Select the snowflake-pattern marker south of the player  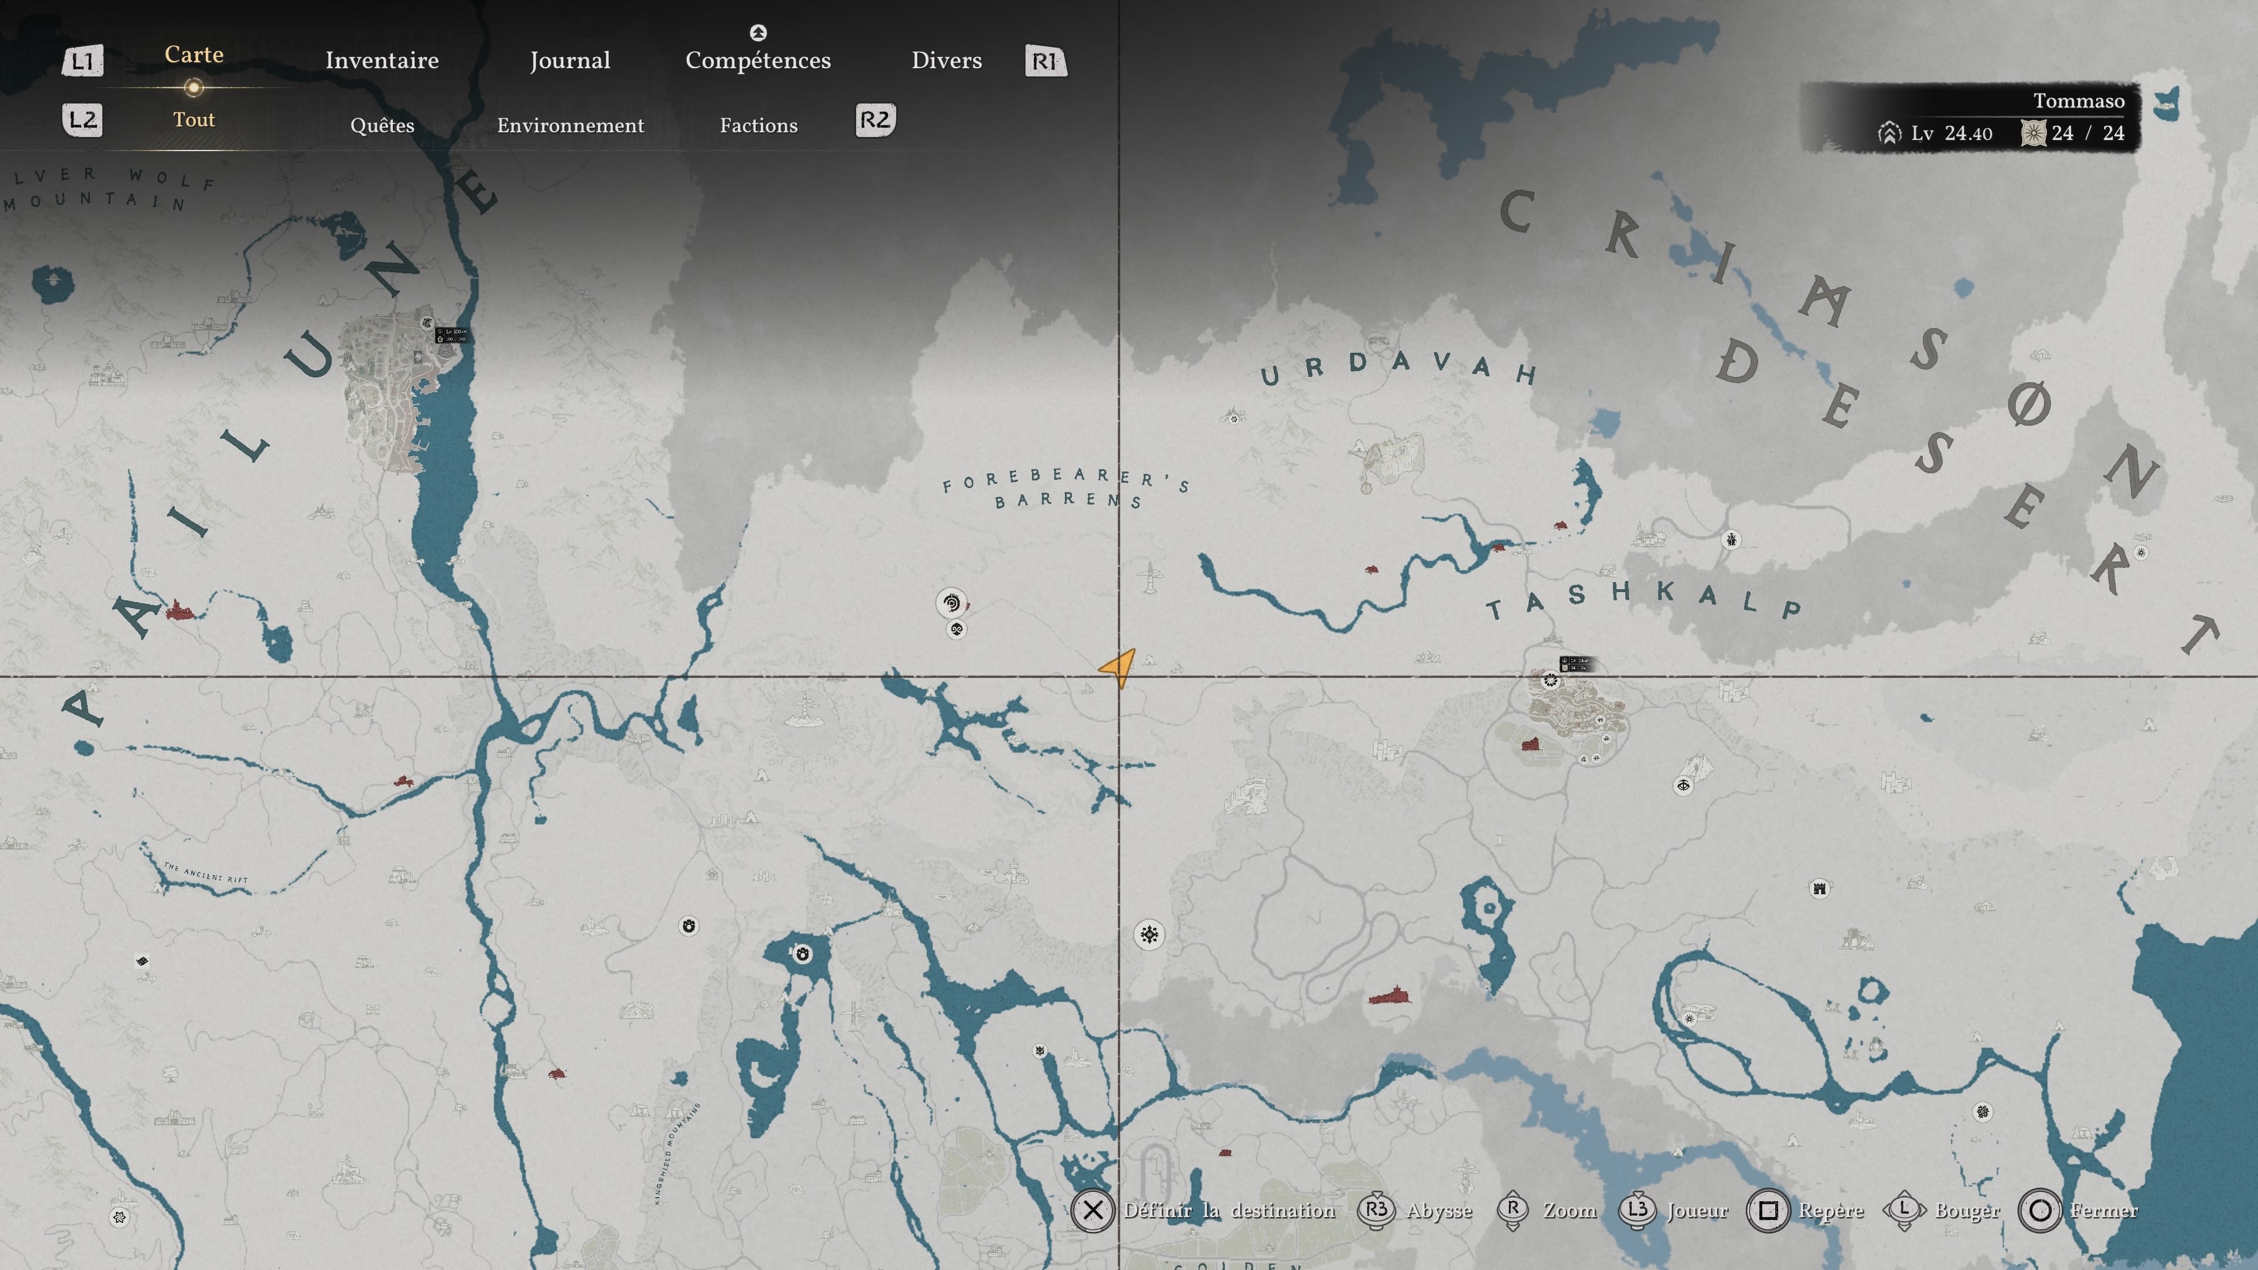pos(1149,935)
